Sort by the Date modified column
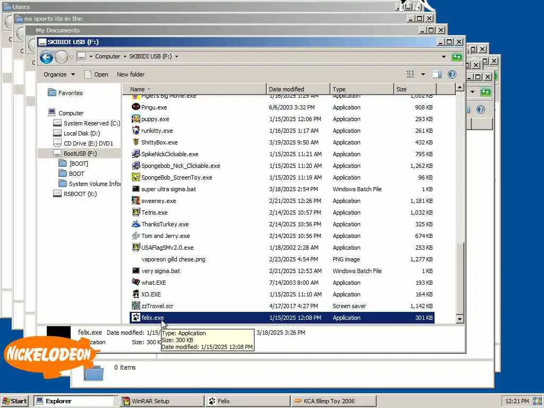The image size is (544, 408). click(298, 89)
